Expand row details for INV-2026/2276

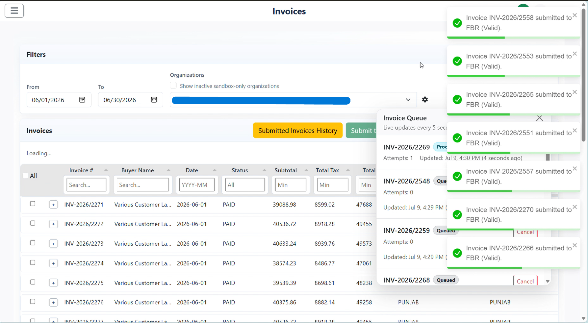click(53, 302)
